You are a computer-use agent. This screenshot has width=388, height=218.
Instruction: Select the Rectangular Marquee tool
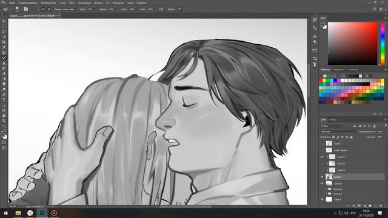(4, 26)
